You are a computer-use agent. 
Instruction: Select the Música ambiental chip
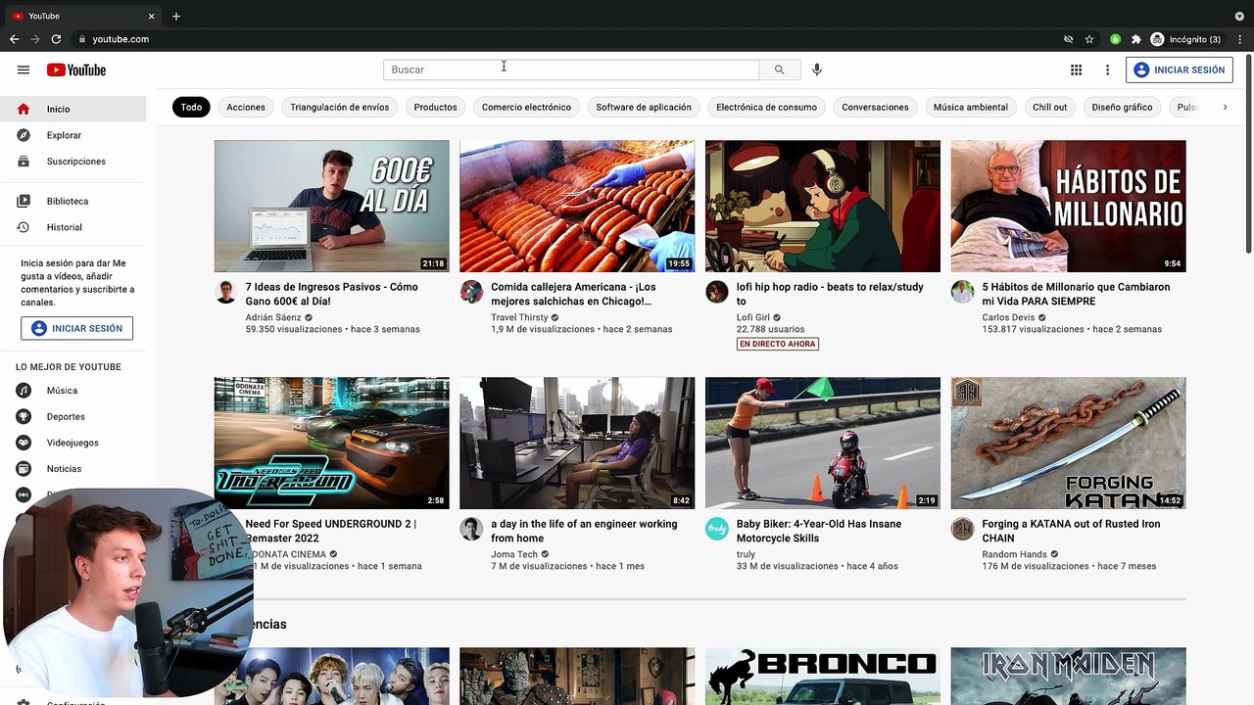pos(971,107)
